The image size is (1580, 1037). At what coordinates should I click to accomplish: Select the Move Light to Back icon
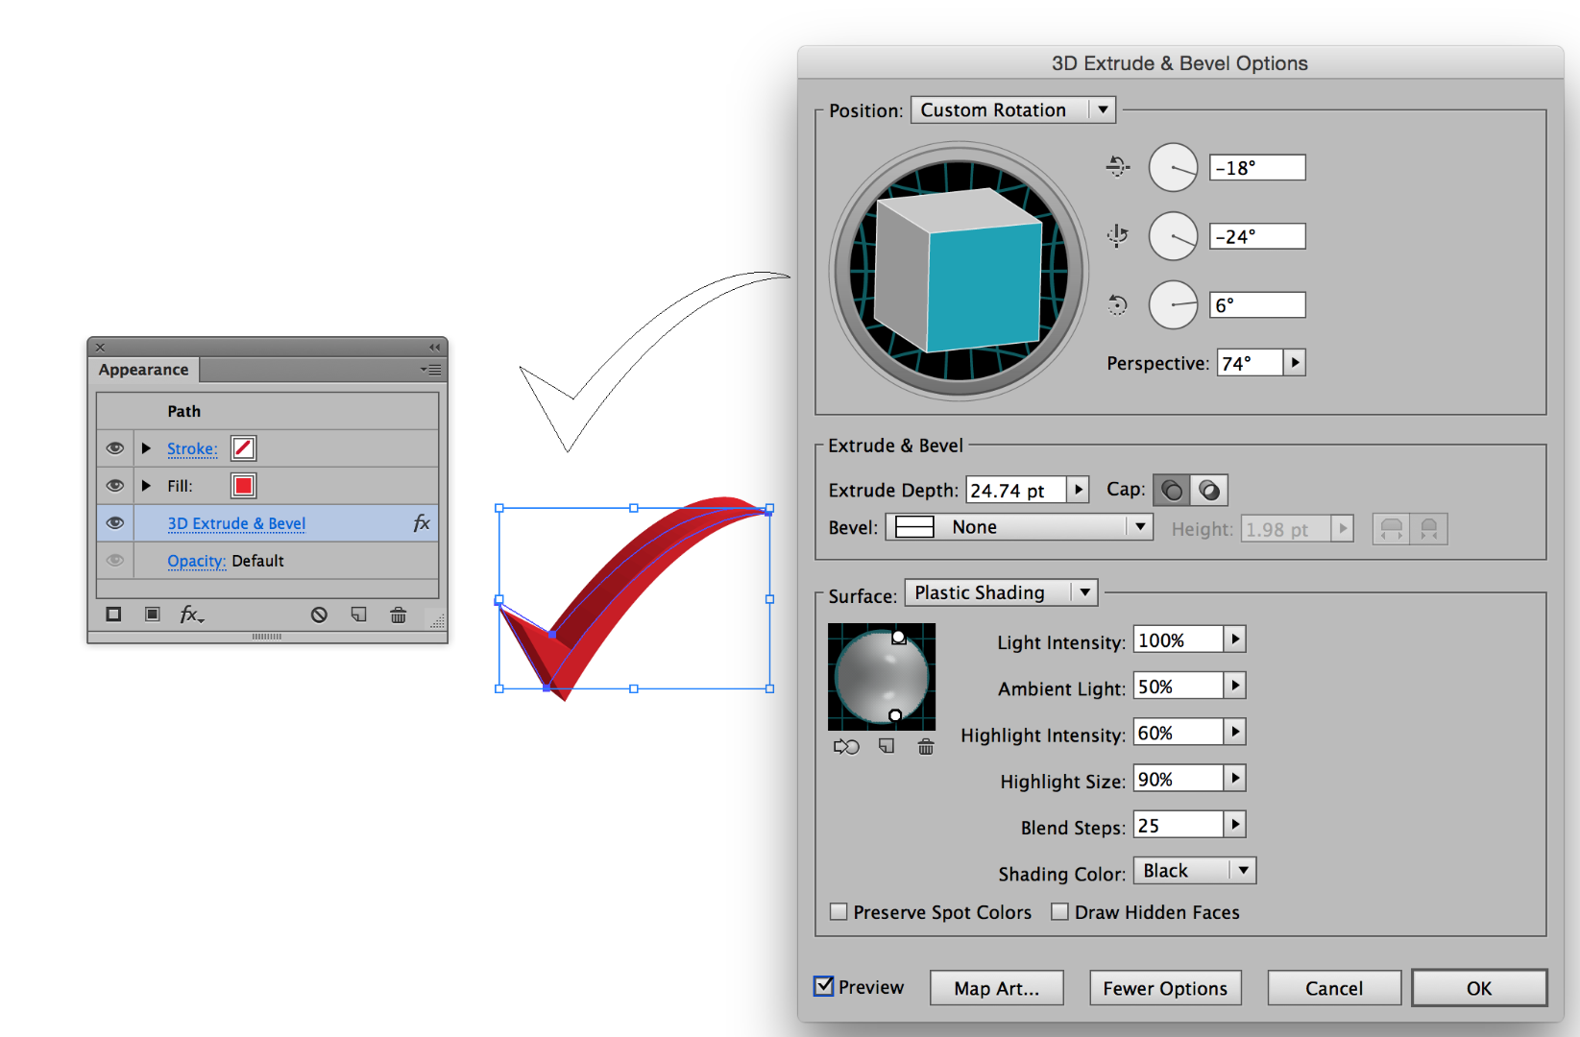tap(846, 746)
